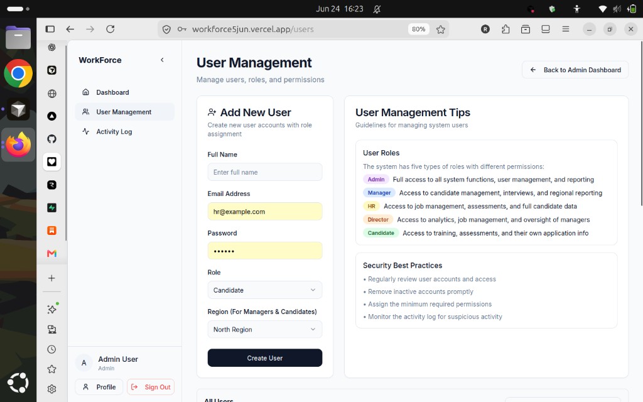643x402 pixels.
Task: Click the HR role badge
Action: pos(371,206)
